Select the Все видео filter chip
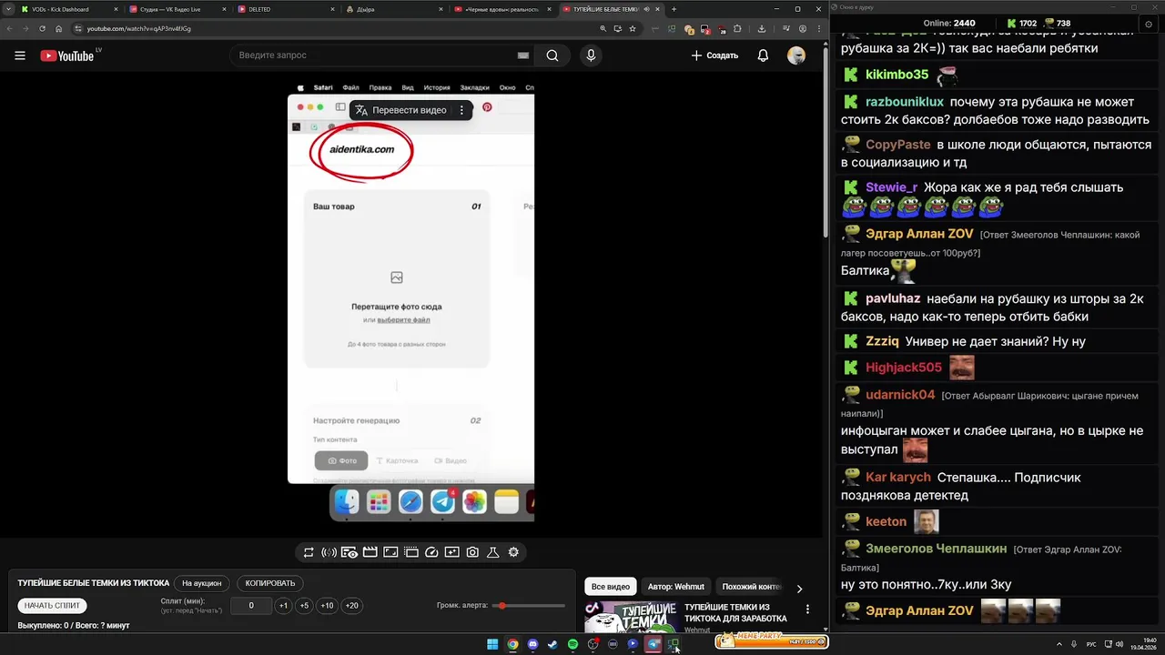The image size is (1165, 655). pos(611,587)
